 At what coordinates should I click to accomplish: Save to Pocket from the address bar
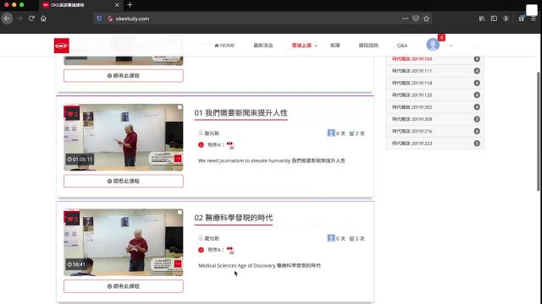point(416,19)
